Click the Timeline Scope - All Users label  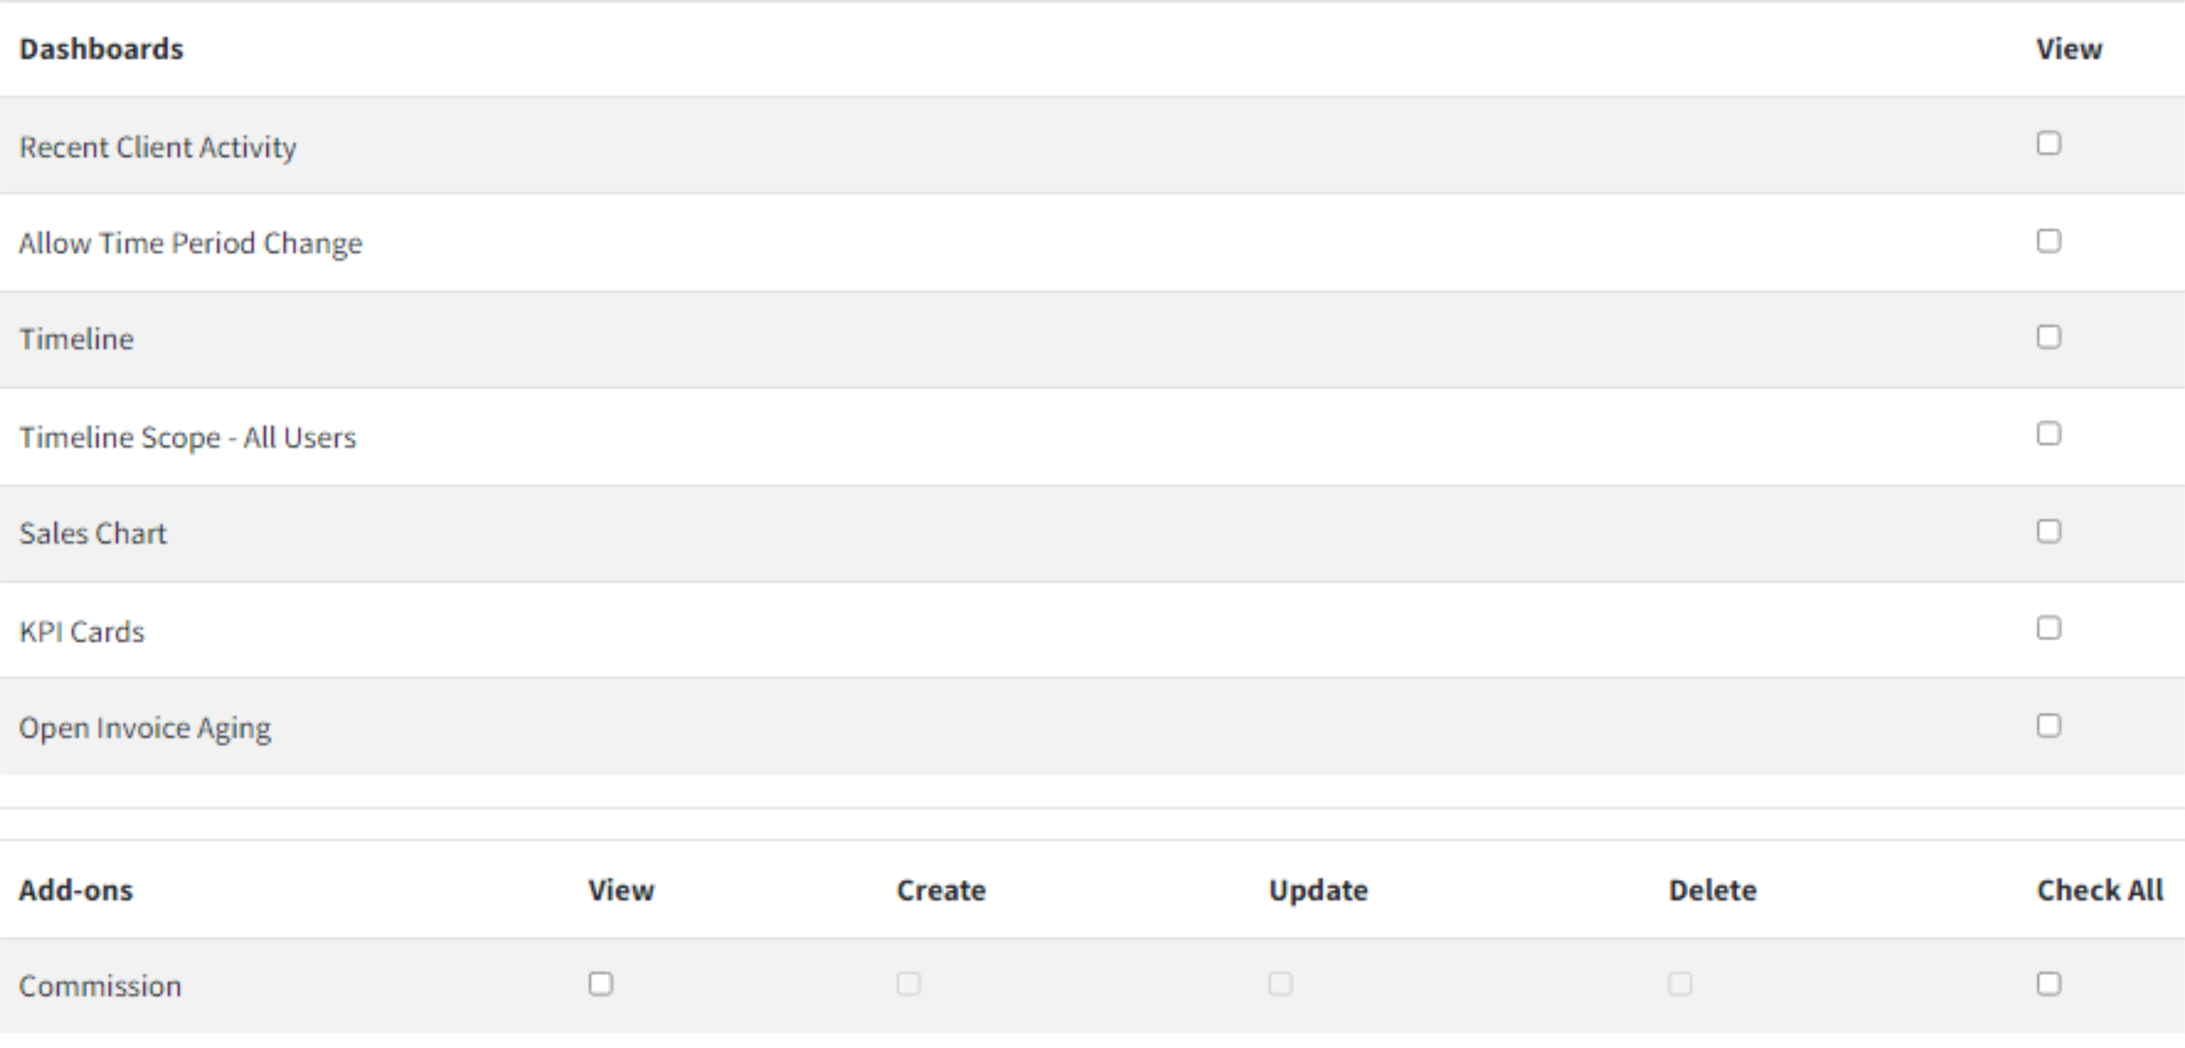[x=187, y=438]
